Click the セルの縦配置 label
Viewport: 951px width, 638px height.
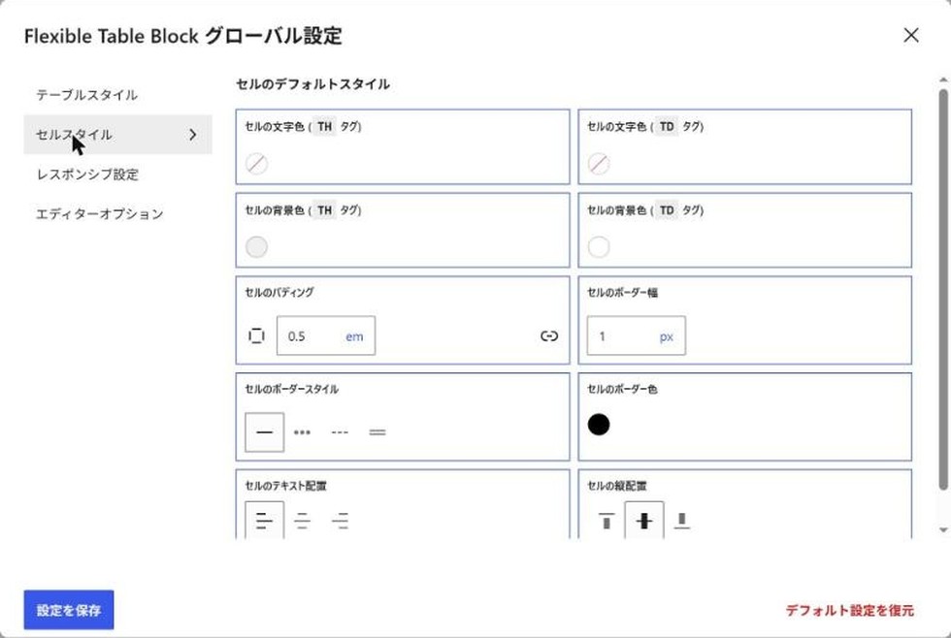pos(617,486)
